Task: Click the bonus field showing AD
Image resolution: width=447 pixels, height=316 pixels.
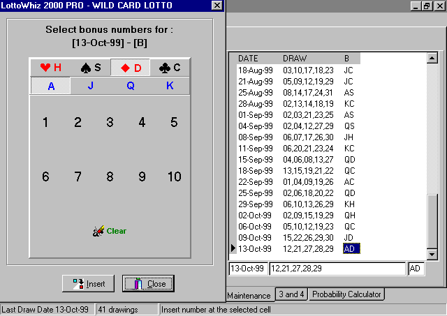Action: coord(416,269)
